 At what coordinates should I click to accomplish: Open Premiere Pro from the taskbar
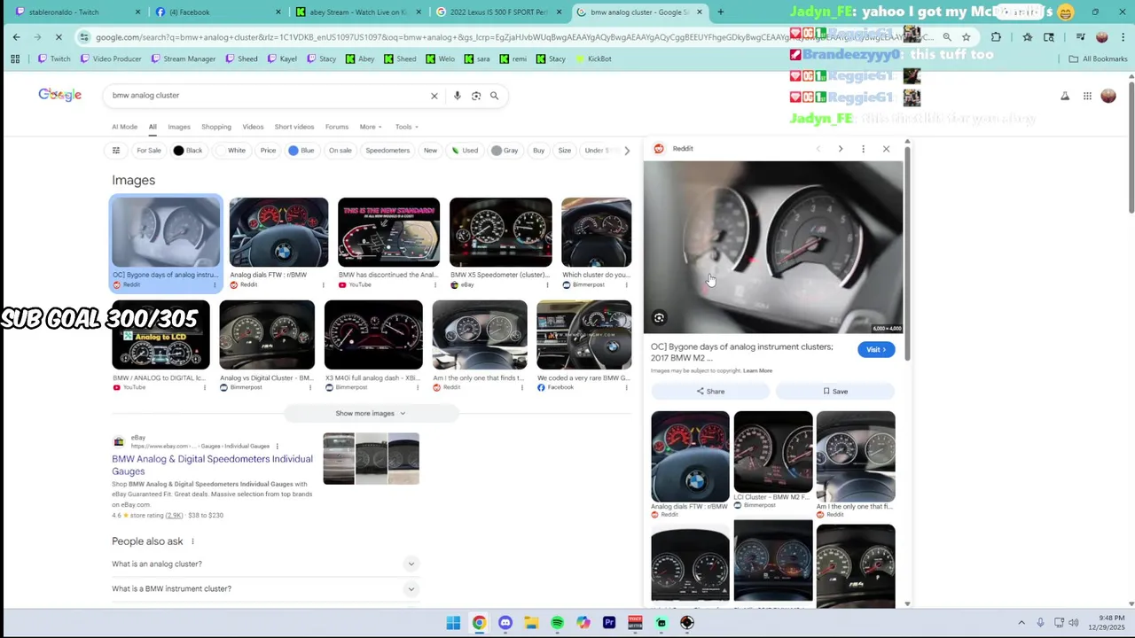click(609, 623)
